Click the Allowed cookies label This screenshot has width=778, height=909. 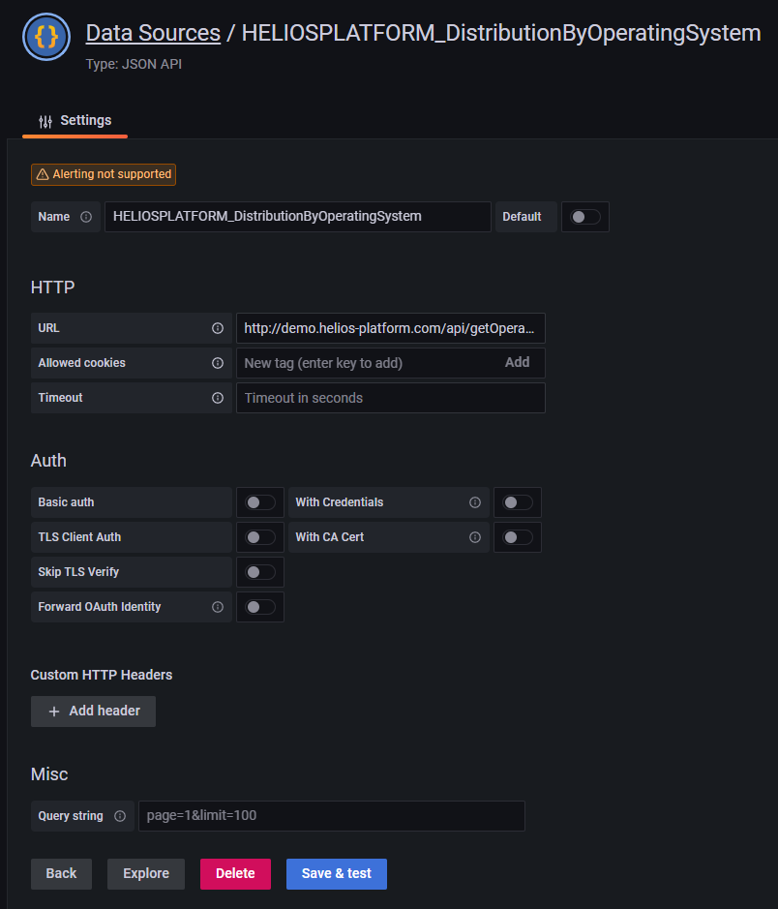[x=81, y=363]
